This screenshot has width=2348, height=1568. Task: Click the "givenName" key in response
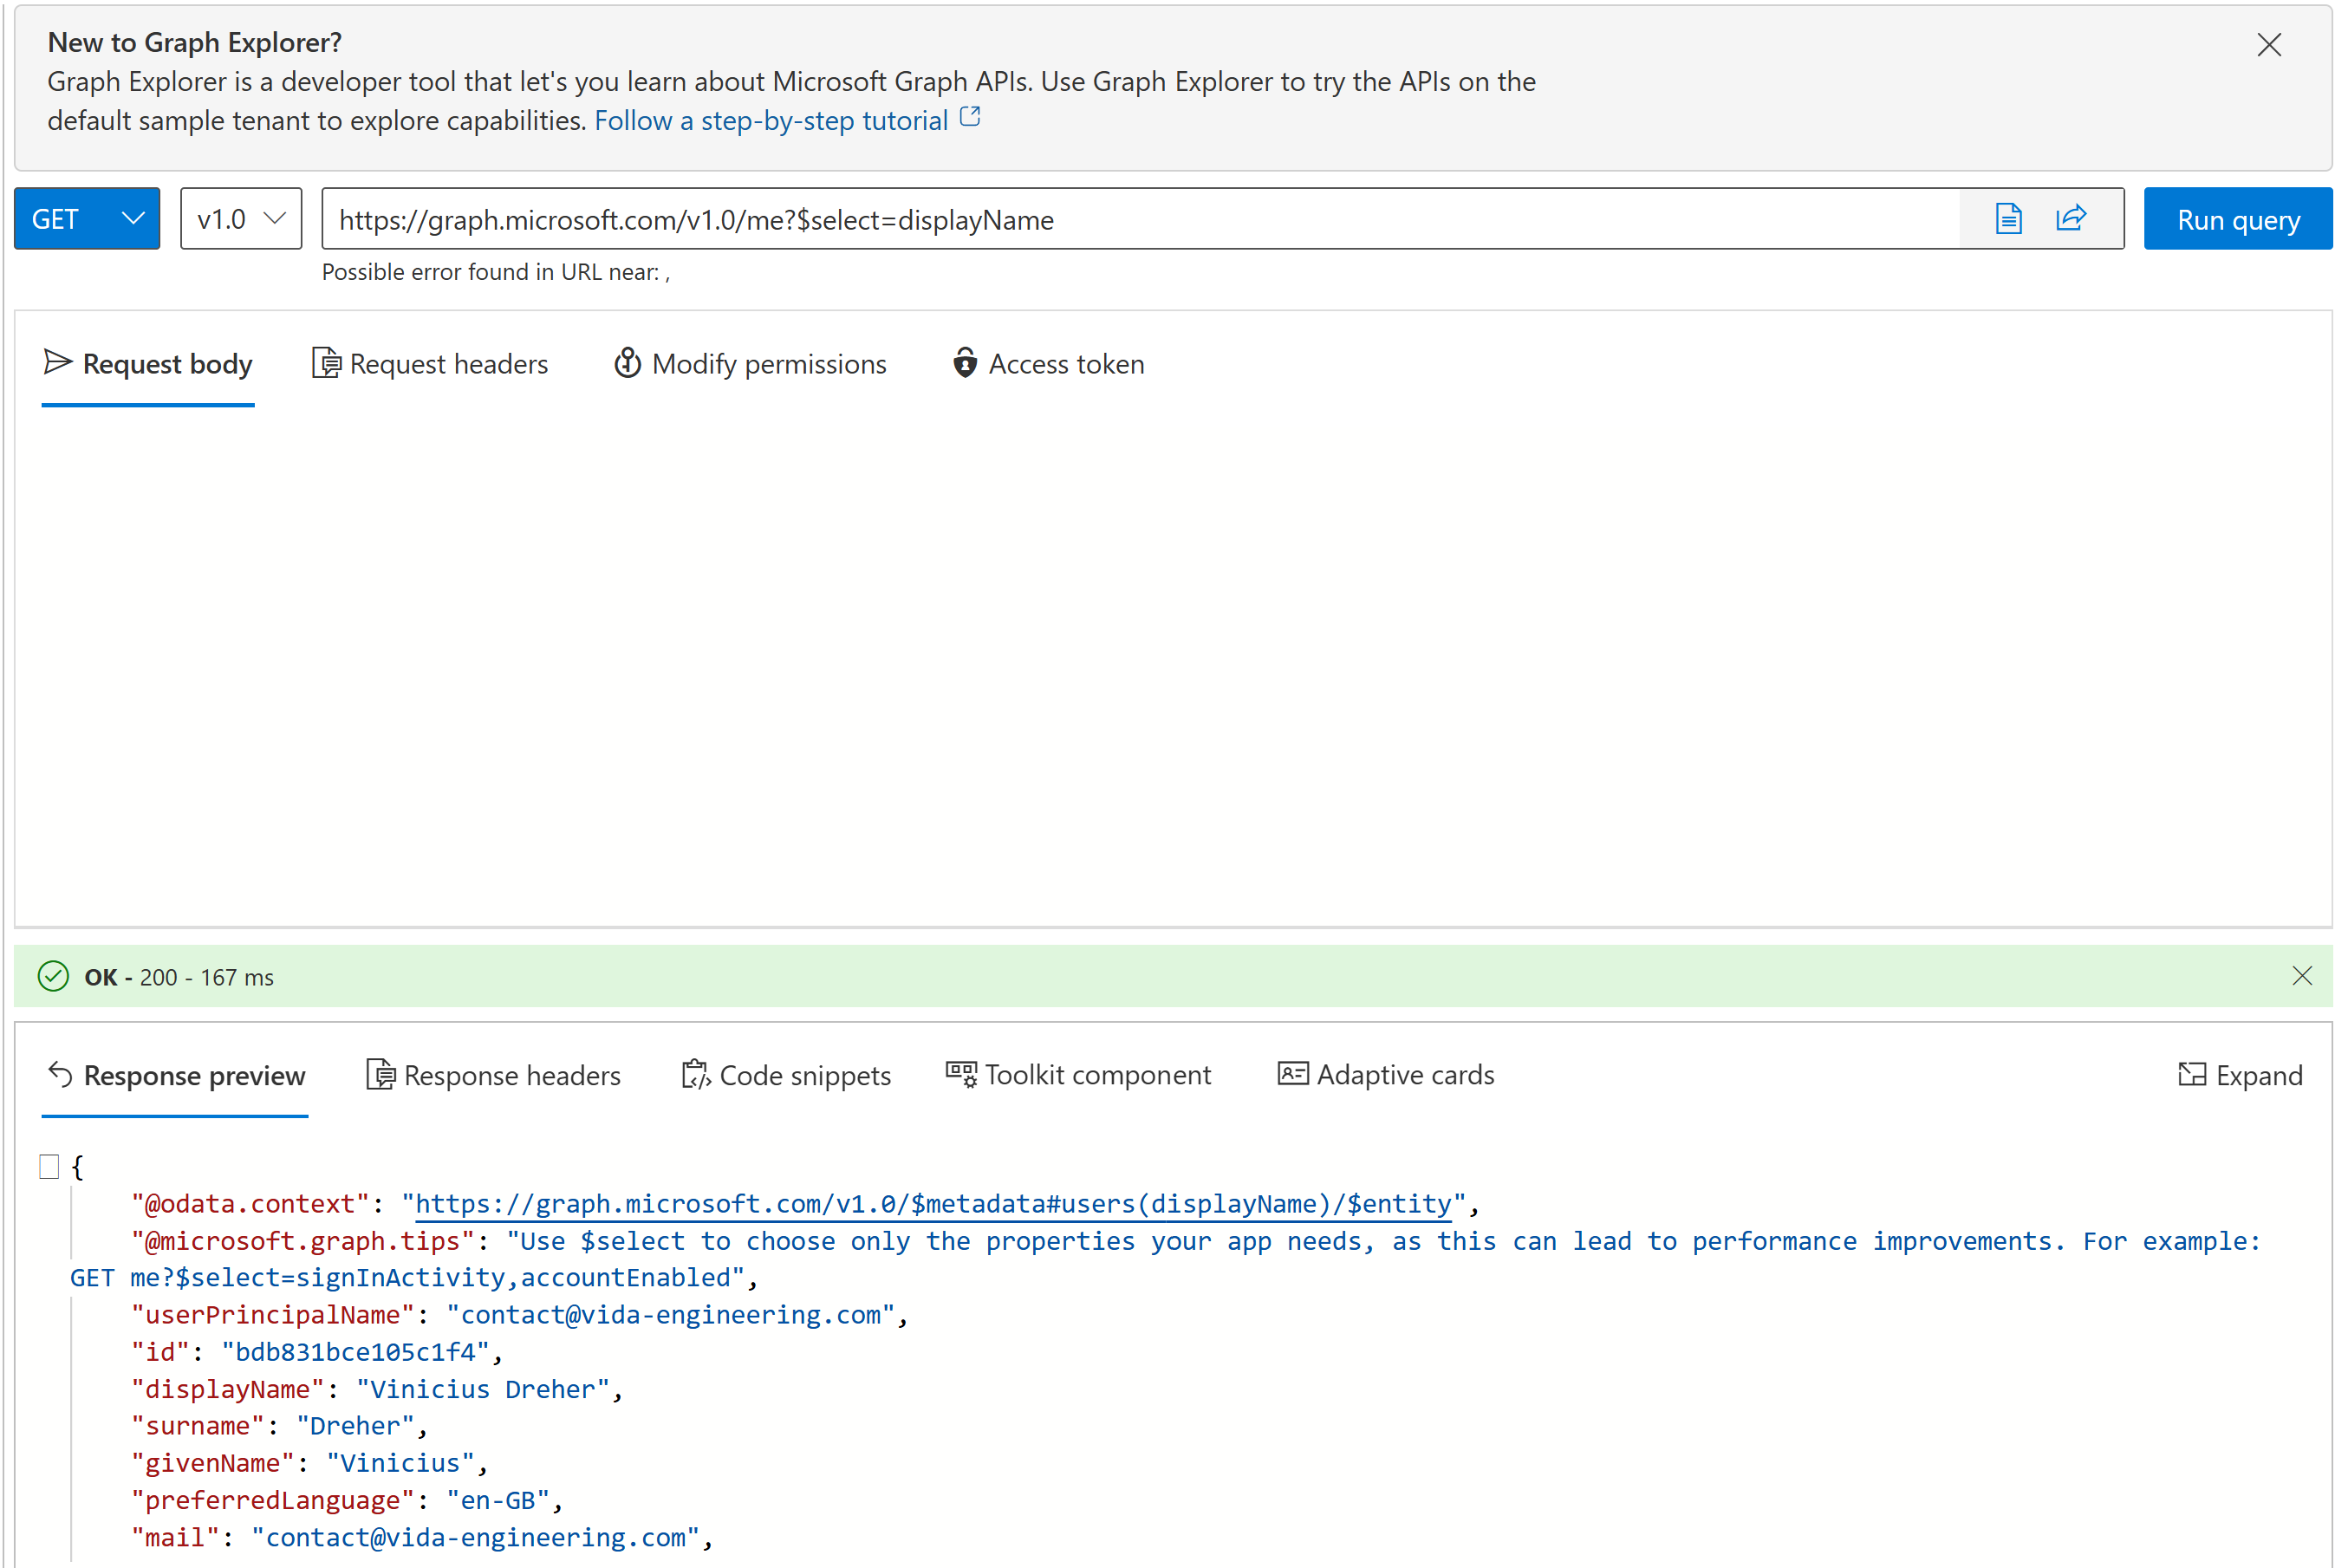coord(213,1464)
